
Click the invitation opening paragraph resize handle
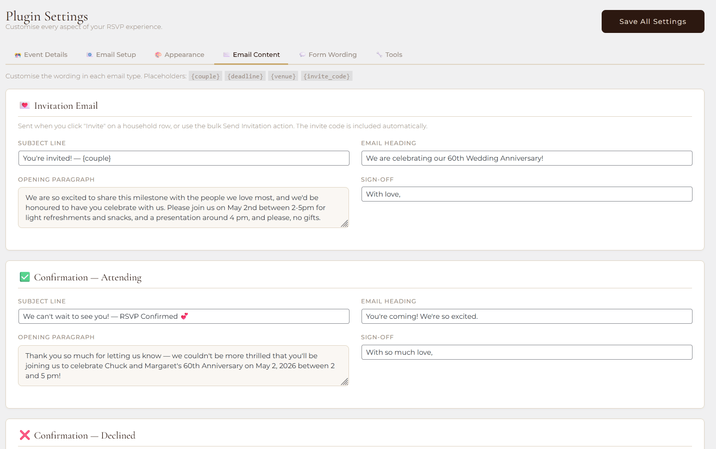pyautogui.click(x=345, y=224)
